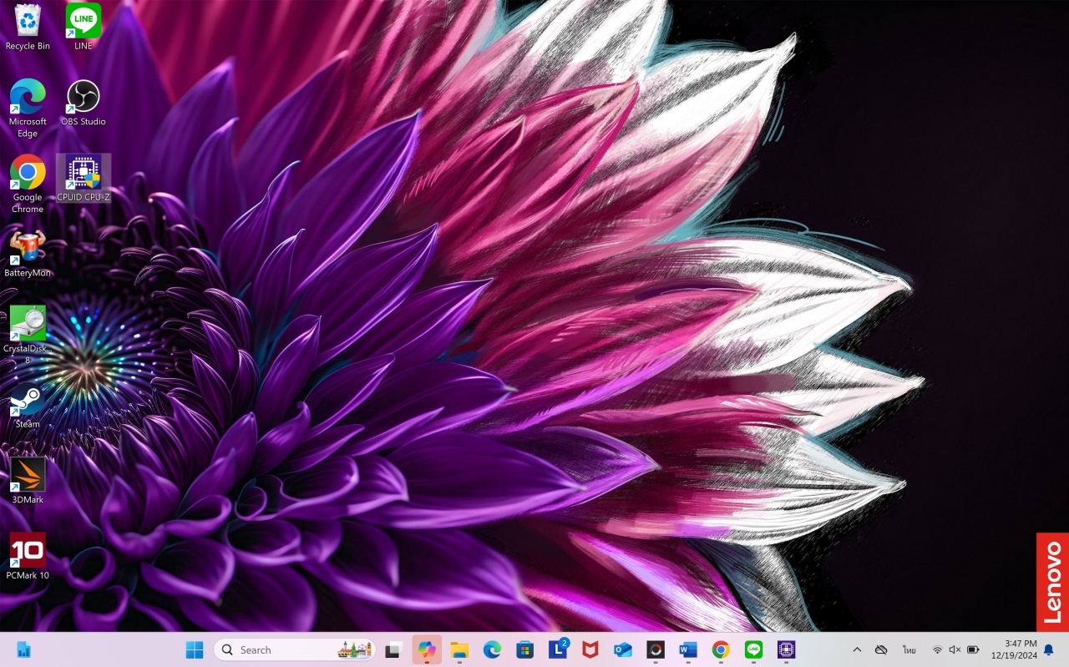Select the Microsoft Edge desktop shortcut
Screen dimensions: 1069x667
28,109
